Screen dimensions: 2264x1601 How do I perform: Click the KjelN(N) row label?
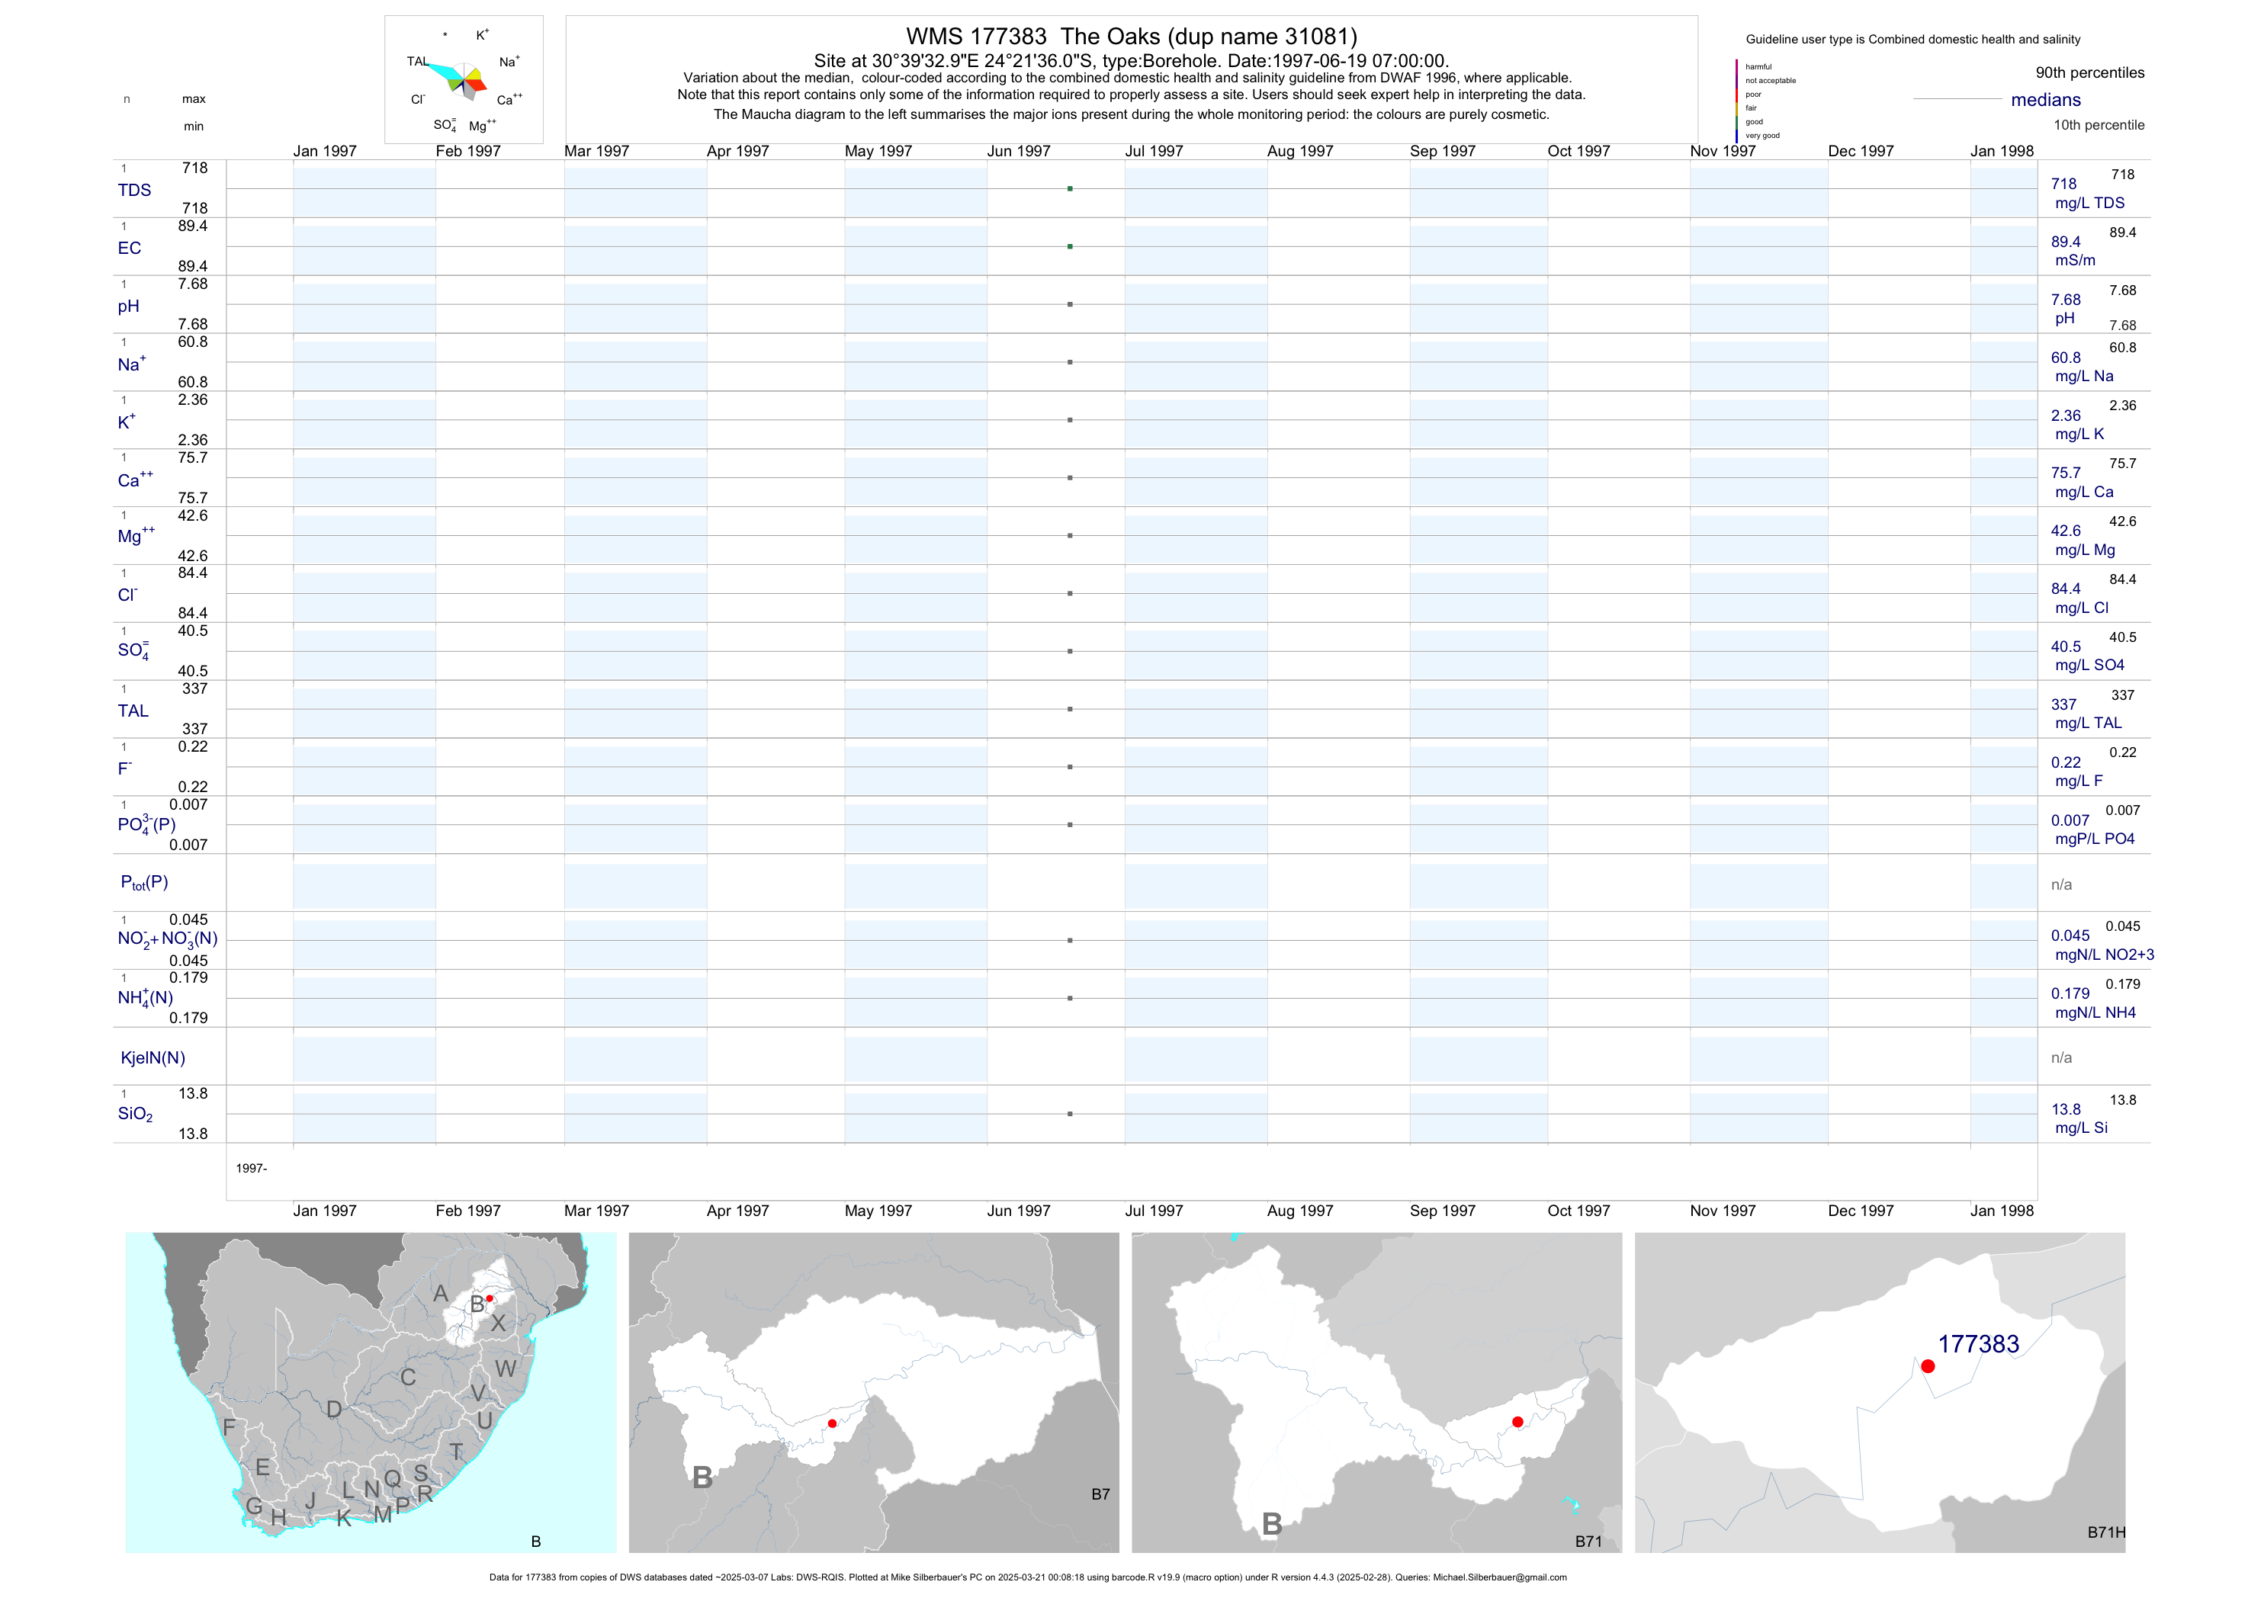pos(153,1058)
